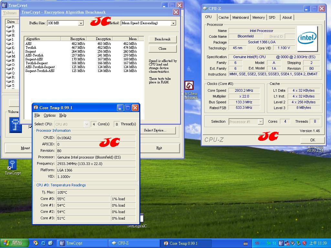Sort by the Decryption column header
Image resolution: width=331 pixels, height=248 pixels.
(x=100, y=39)
